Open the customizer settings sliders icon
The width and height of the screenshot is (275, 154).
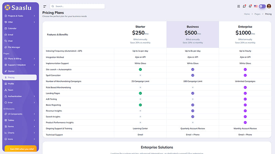point(239,6)
